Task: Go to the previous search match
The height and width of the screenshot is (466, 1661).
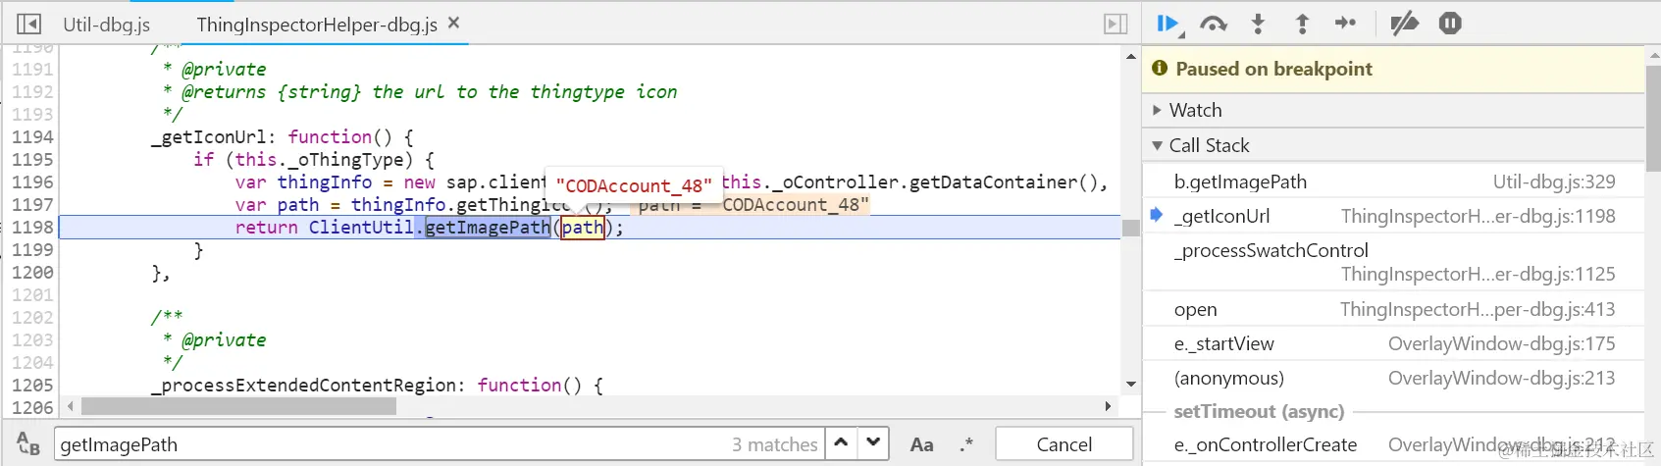Action: point(841,443)
